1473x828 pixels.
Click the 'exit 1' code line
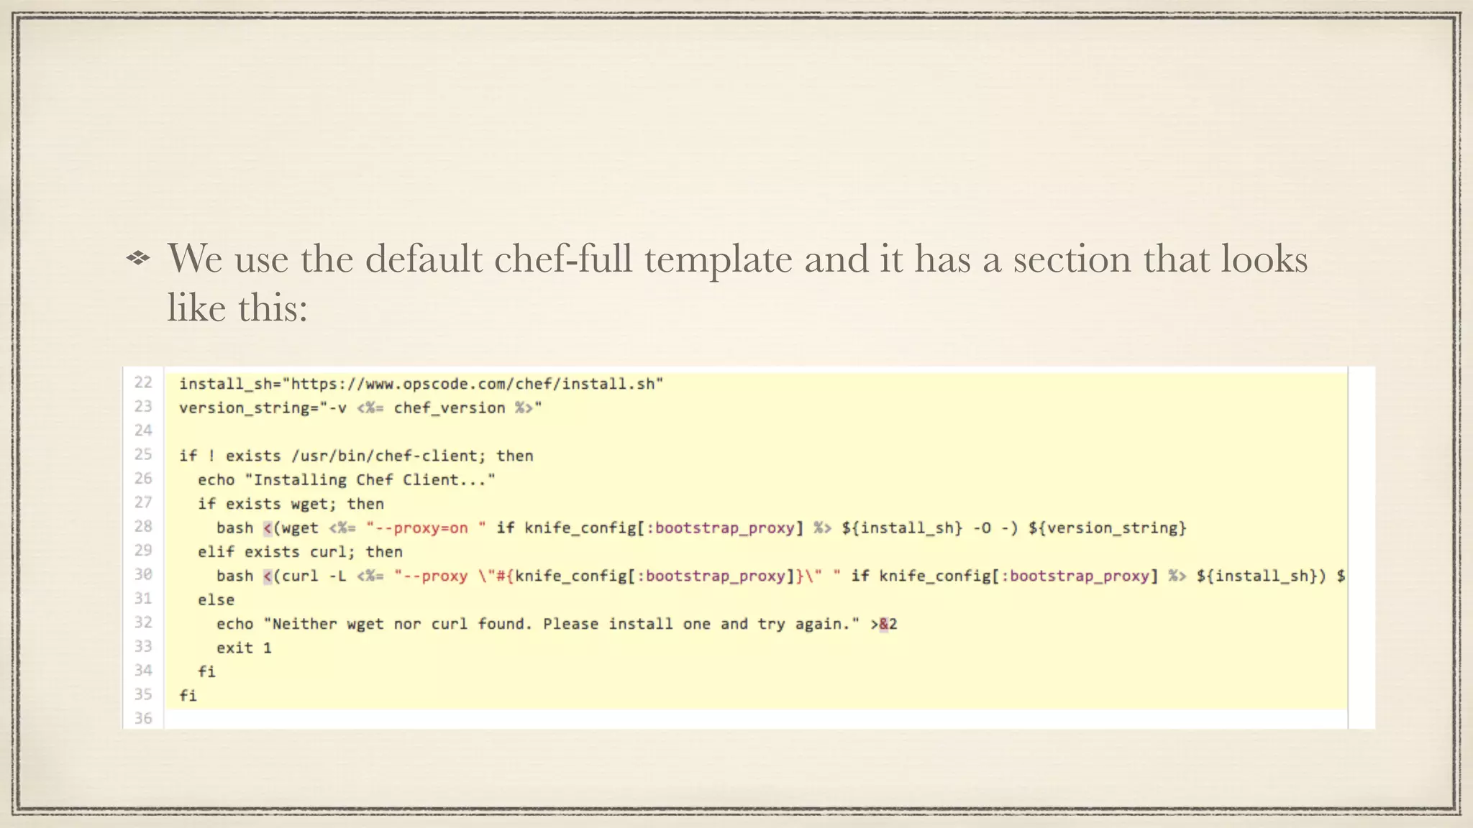click(x=244, y=648)
